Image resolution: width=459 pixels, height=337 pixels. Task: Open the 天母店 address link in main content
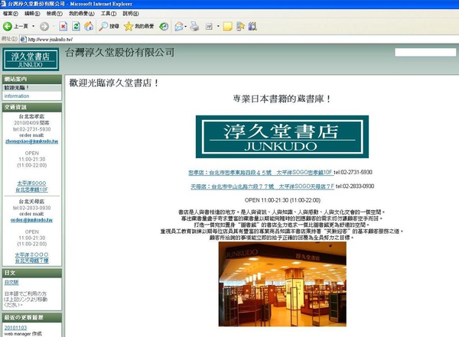click(x=262, y=186)
